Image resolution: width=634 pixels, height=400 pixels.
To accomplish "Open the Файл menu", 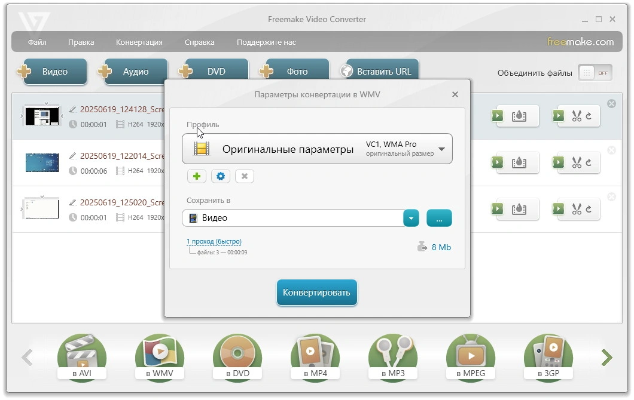I will 37,42.
